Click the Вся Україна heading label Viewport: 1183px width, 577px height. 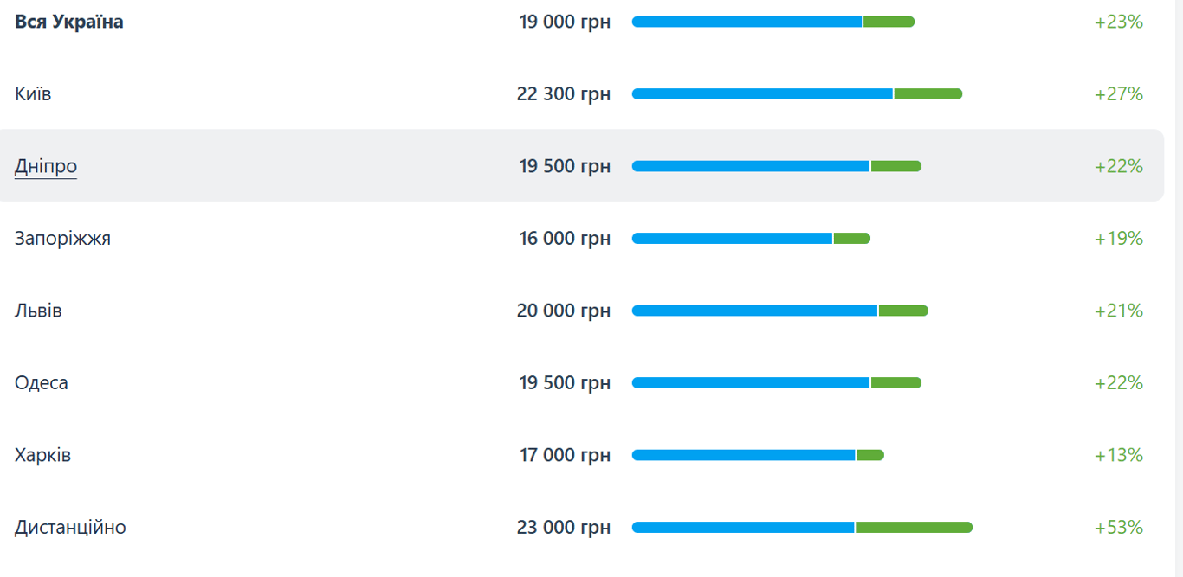(x=69, y=22)
